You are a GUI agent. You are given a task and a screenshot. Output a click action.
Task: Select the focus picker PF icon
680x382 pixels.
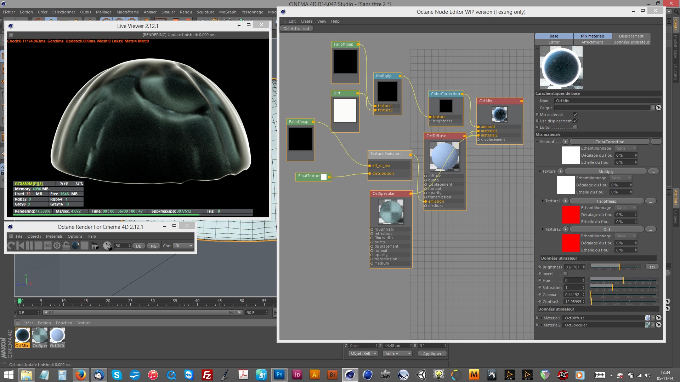click(95, 246)
